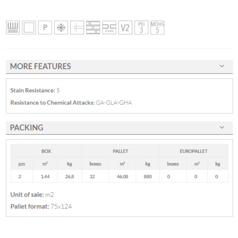The image size is (238, 238).
Task: Click the PEI 3 rating icon
Action: (141, 28)
